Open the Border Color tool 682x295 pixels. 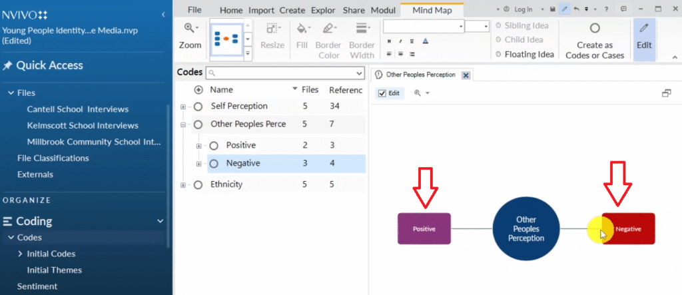point(328,29)
